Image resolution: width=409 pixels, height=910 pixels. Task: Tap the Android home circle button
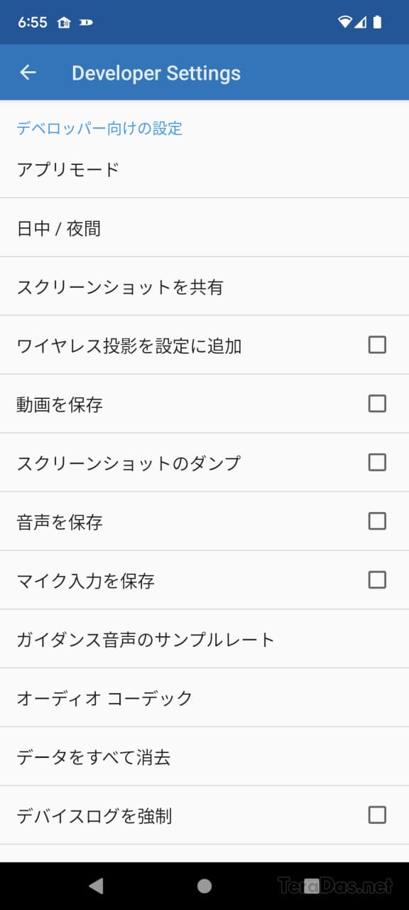point(204,885)
